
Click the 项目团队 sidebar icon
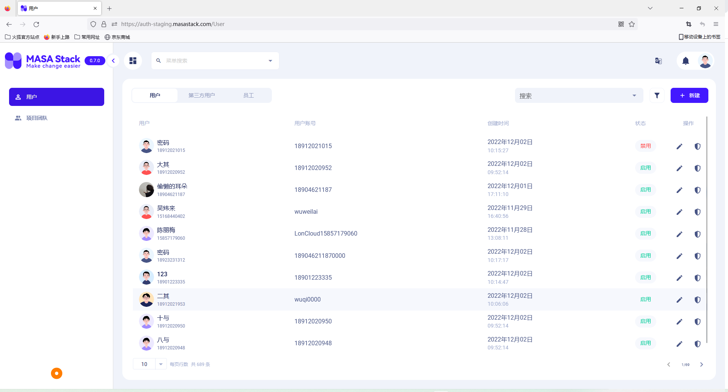[x=18, y=118]
